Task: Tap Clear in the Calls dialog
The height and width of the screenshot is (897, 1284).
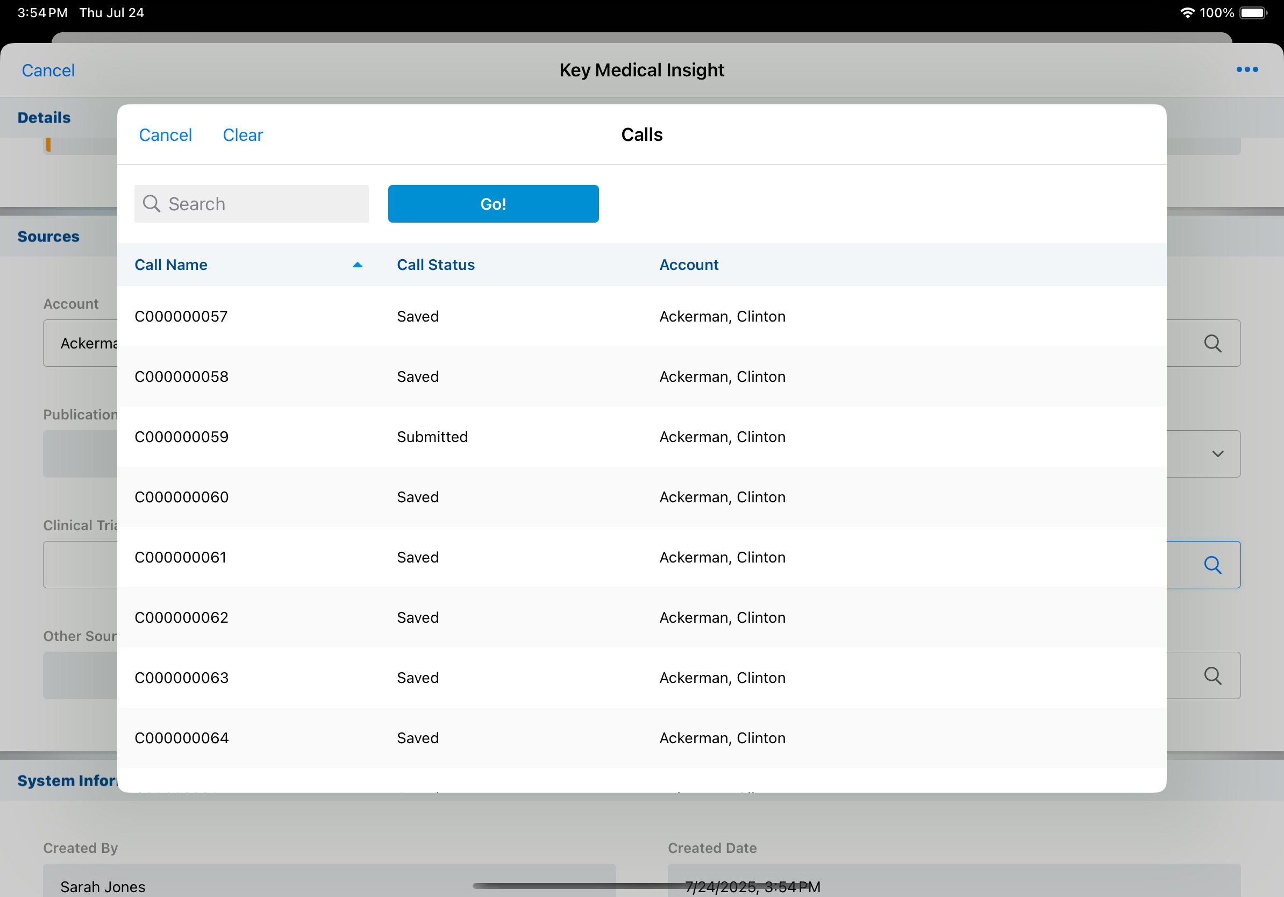Action: pyautogui.click(x=242, y=136)
